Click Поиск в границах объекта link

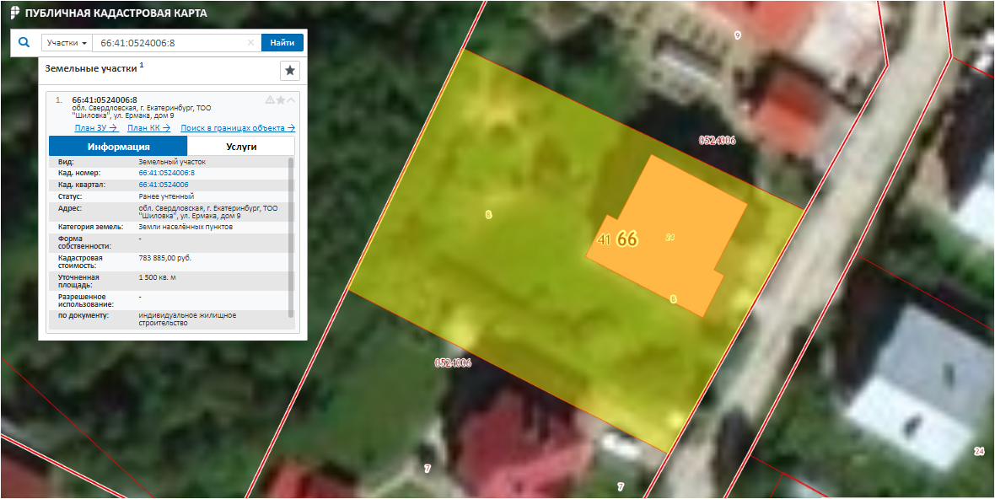(238, 128)
